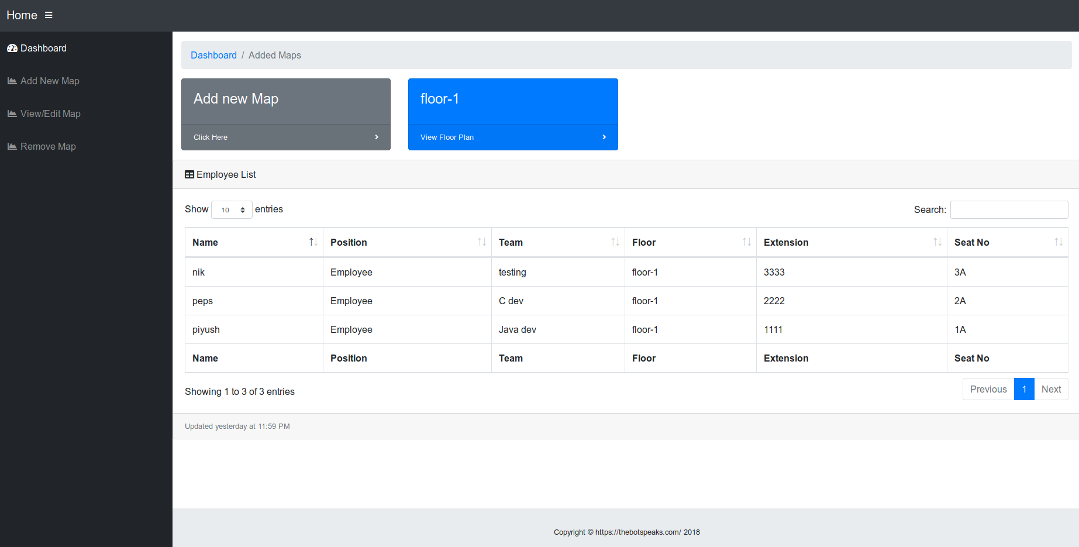1079x547 pixels.
Task: Click the arrow icon on Add new Map card
Action: point(377,137)
